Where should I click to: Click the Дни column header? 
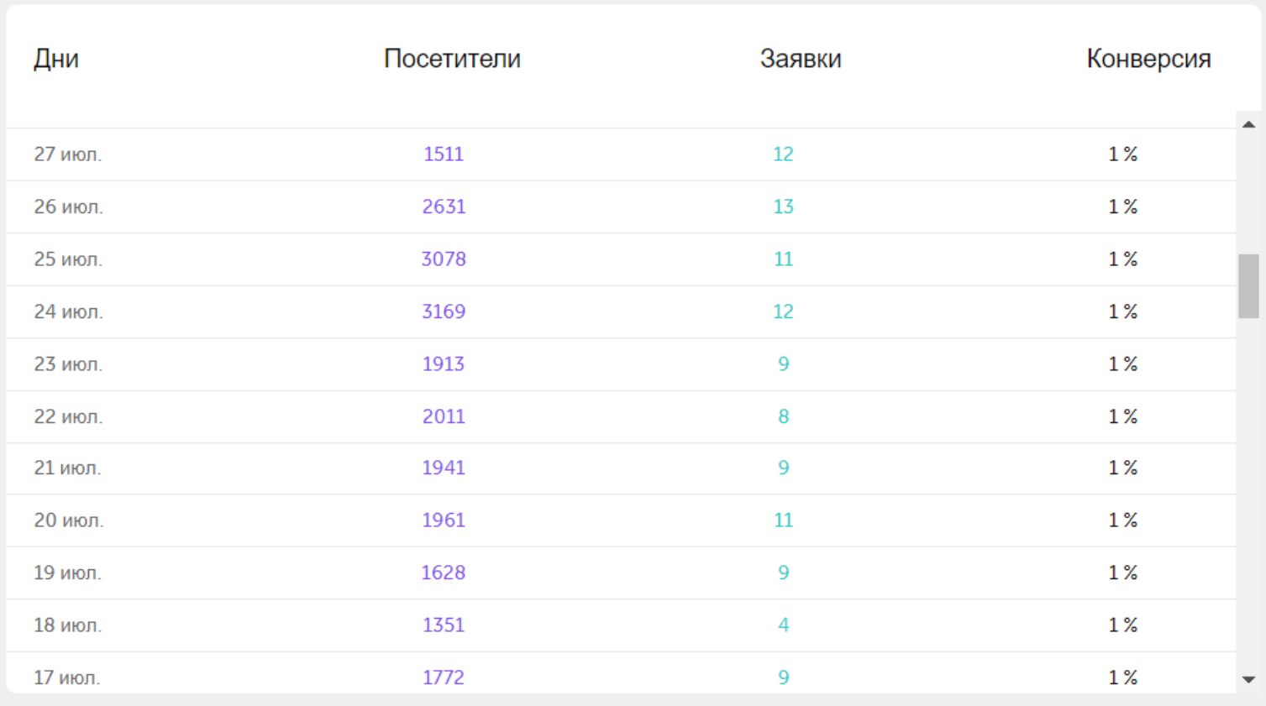[56, 59]
